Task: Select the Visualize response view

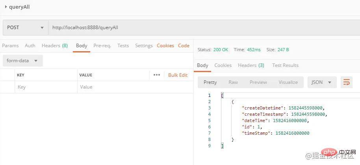Action: pos(288,82)
